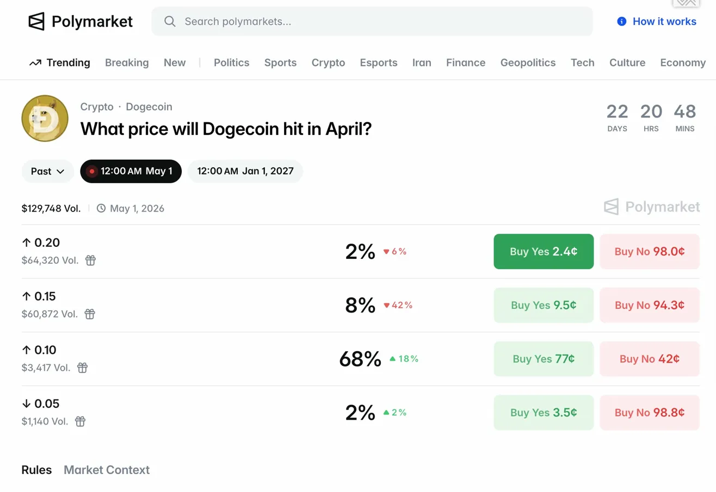Click the Search polymarkets input field
Image resolution: width=716 pixels, height=492 pixels.
point(373,21)
